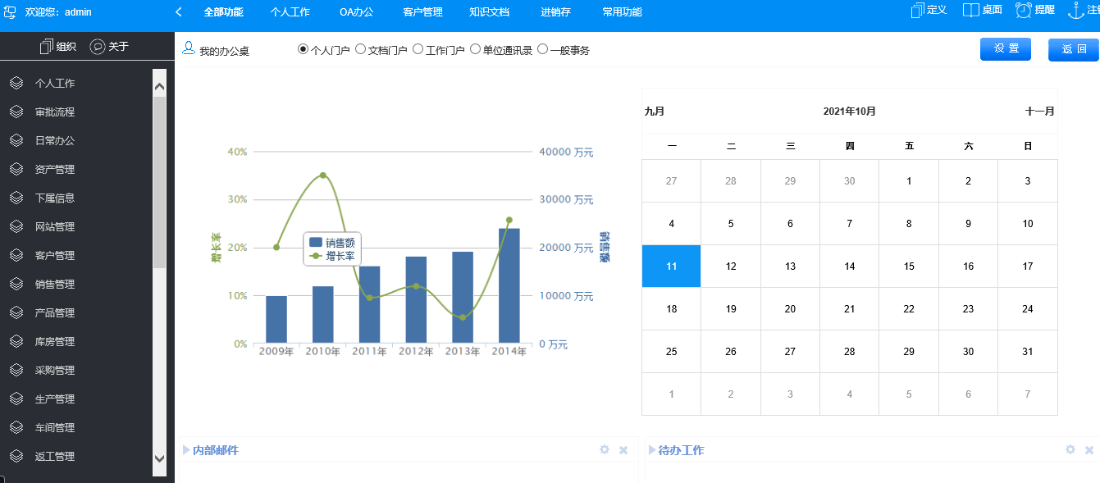The width and height of the screenshot is (1100, 483).
Task: Toggle 增长率 series in chart legend
Action: click(332, 256)
